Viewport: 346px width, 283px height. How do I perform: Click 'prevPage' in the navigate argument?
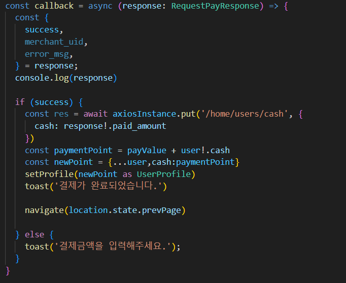coord(161,210)
